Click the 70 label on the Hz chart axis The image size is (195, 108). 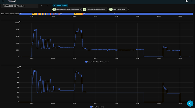18,68
